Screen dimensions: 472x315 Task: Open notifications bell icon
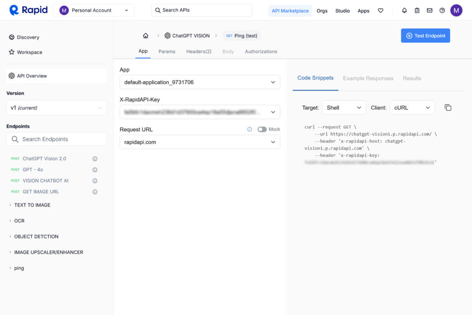pyautogui.click(x=404, y=11)
